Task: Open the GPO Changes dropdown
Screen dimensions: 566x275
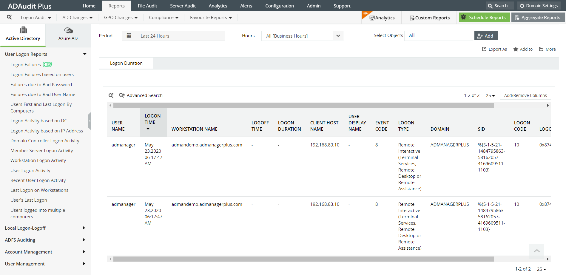Action: pyautogui.click(x=121, y=18)
